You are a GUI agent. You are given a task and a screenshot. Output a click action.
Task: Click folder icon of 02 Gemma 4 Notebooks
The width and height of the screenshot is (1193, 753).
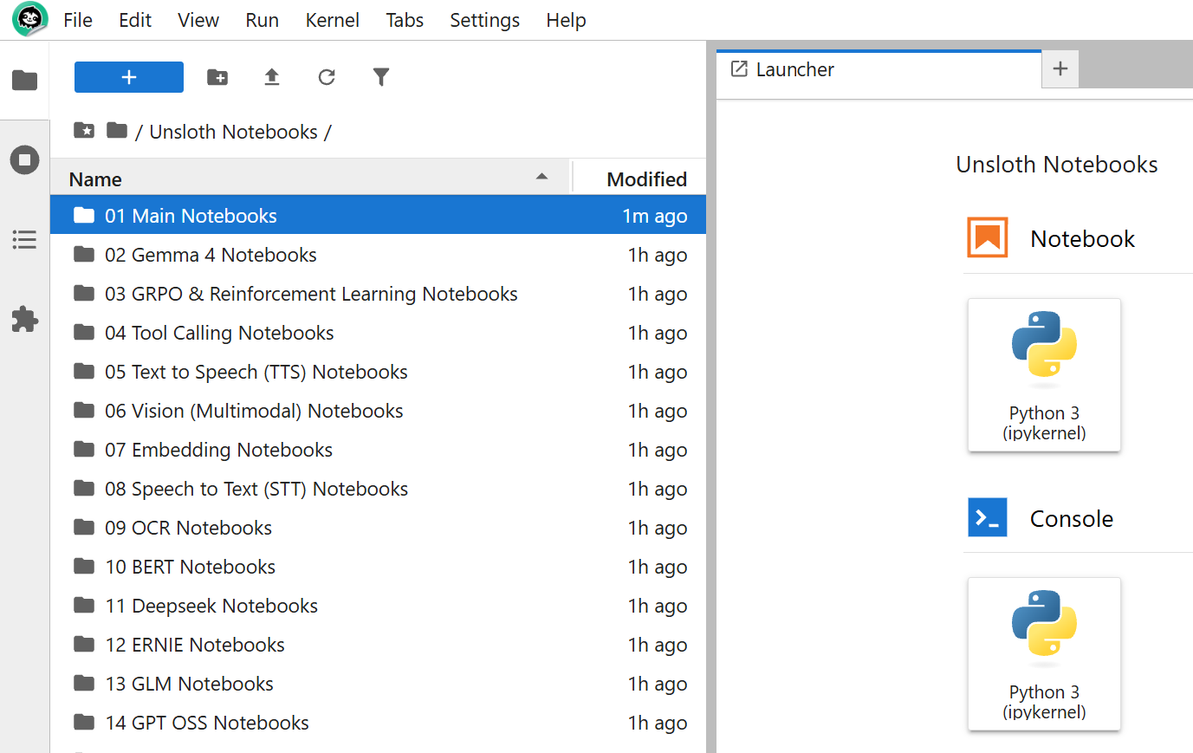tap(84, 254)
